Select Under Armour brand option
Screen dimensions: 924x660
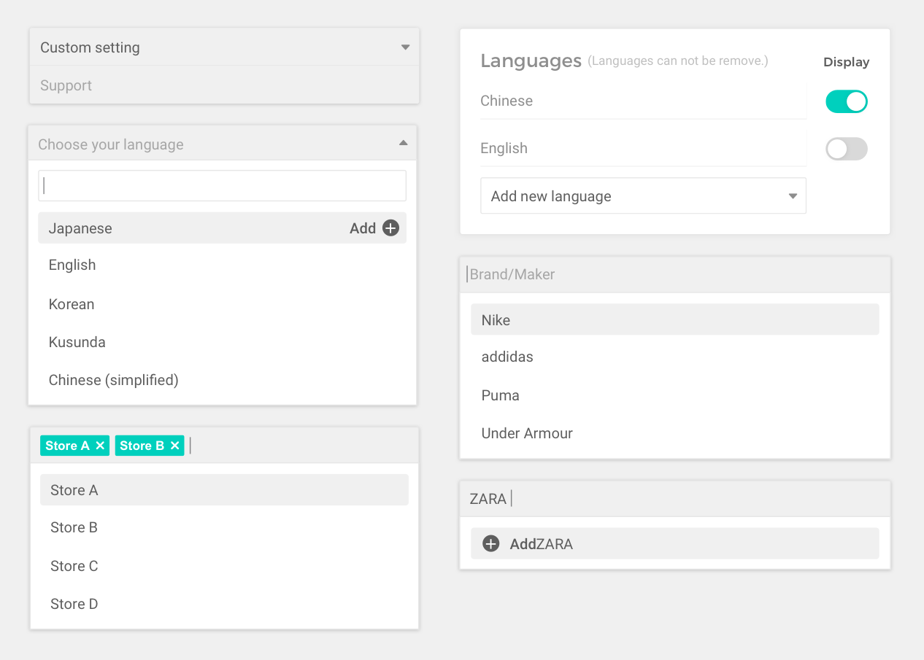click(x=527, y=433)
